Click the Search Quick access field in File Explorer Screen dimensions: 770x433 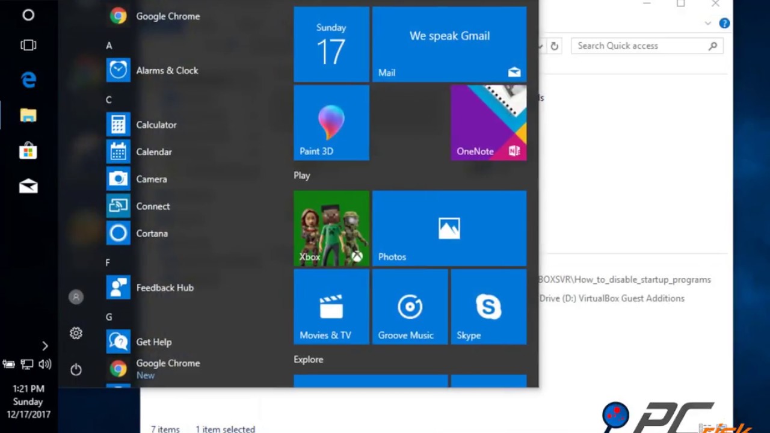(647, 46)
